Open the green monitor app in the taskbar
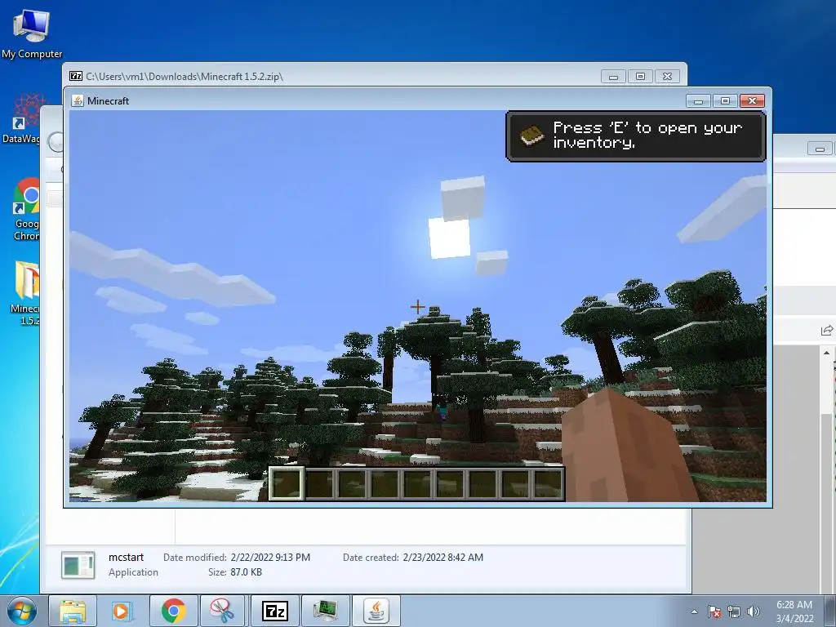This screenshot has width=836, height=627. coord(325,611)
